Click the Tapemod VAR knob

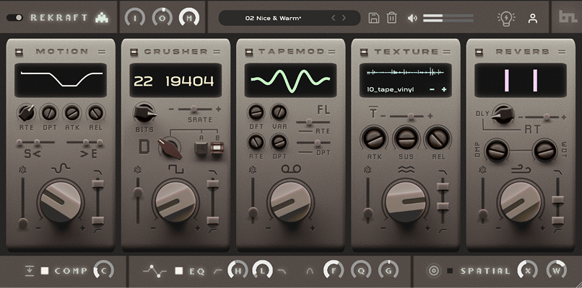click(x=279, y=112)
